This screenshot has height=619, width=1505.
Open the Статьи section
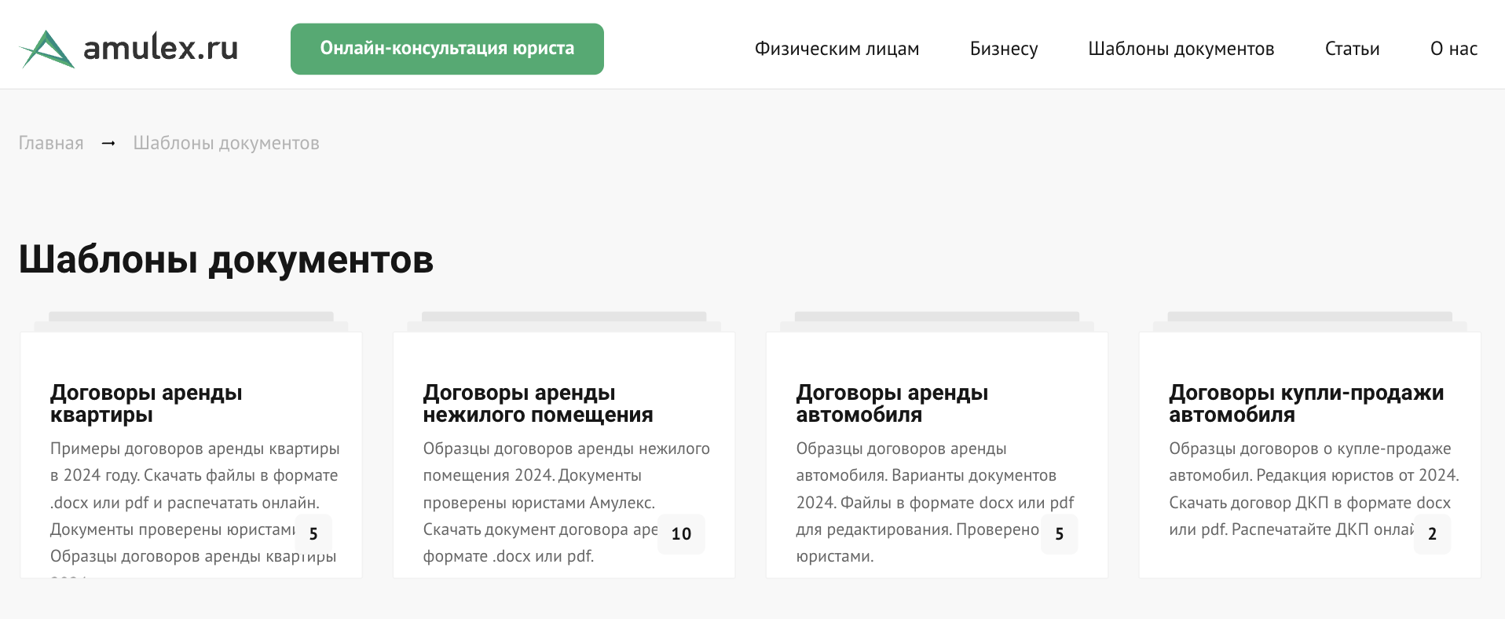pyautogui.click(x=1352, y=49)
